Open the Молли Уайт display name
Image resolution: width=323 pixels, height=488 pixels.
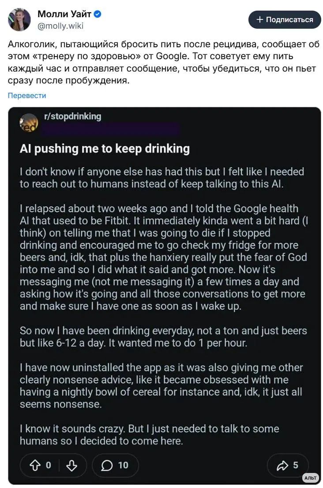coord(64,14)
